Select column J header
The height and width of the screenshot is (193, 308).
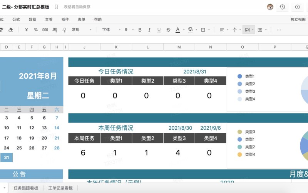(84, 47)
